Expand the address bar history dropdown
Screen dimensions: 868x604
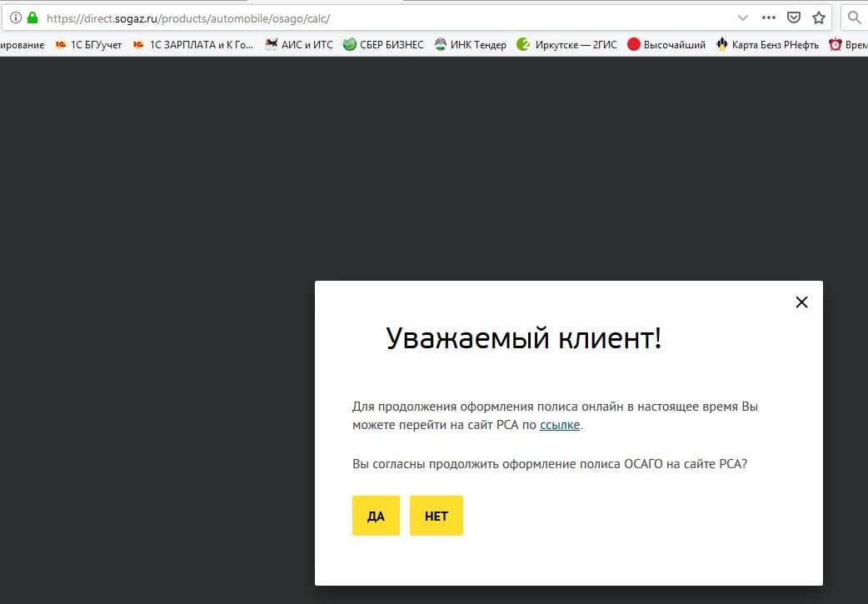[743, 17]
